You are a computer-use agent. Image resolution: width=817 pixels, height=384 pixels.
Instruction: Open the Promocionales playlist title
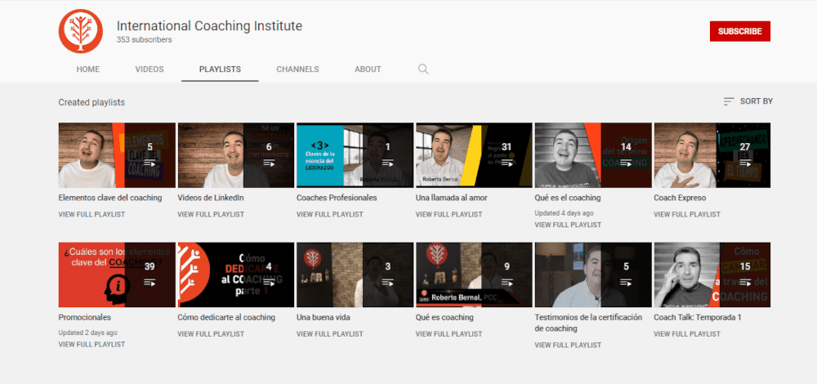click(85, 317)
